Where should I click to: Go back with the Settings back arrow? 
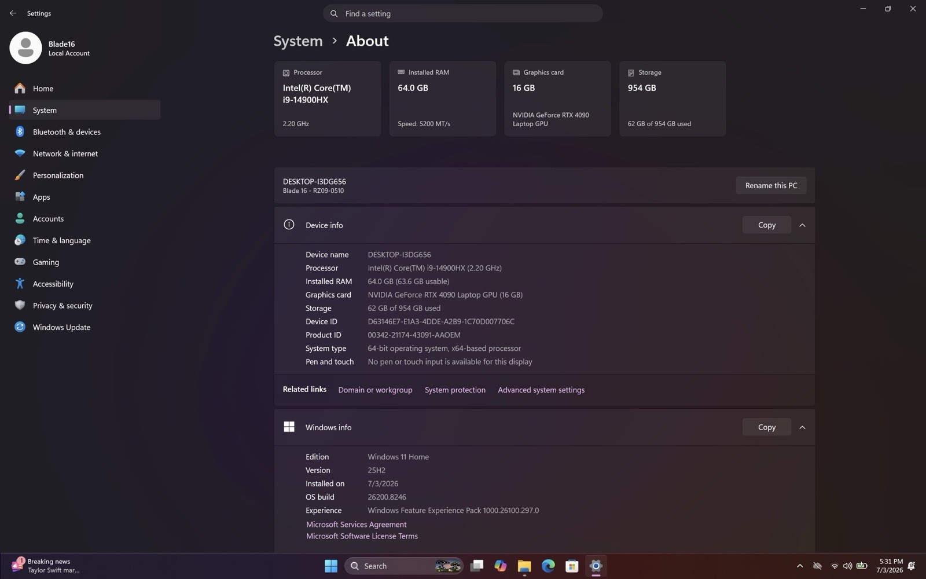tap(13, 13)
